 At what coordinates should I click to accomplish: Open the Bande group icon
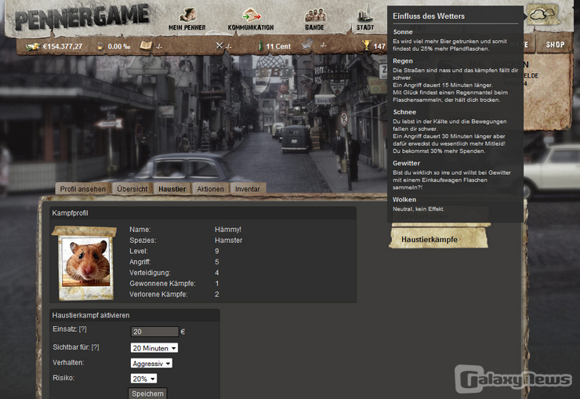[x=315, y=15]
